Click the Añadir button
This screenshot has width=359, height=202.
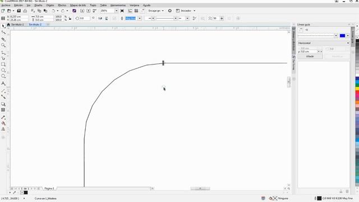(x=310, y=56)
